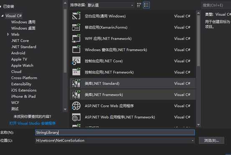The height and width of the screenshot is (155, 231).
Task: Collapse the installed templates section
Action: pos(0,6)
